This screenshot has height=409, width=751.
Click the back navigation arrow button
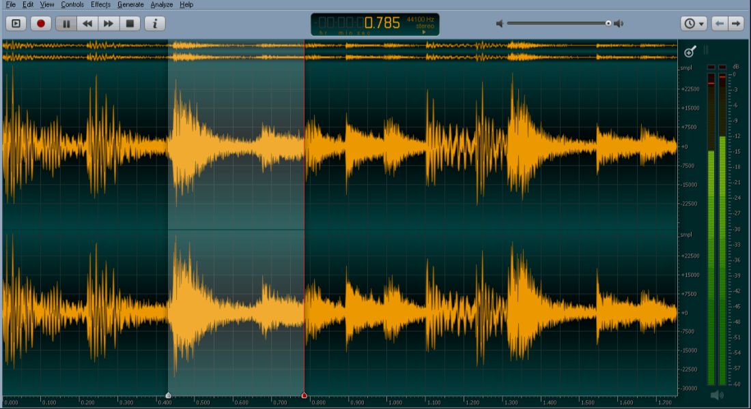(x=718, y=22)
